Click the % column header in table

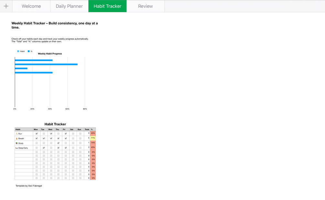[x=93, y=129]
